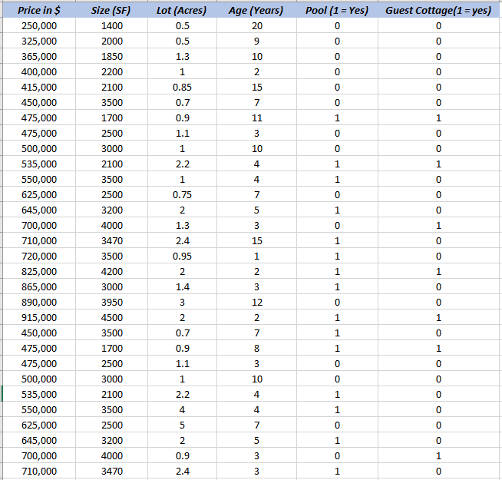Select the pool cell in the 890,000 row
The width and height of the screenshot is (502, 480).
click(337, 302)
